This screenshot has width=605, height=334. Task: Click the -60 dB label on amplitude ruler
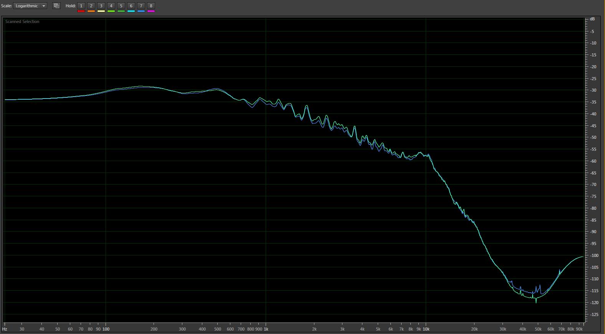[593, 161]
